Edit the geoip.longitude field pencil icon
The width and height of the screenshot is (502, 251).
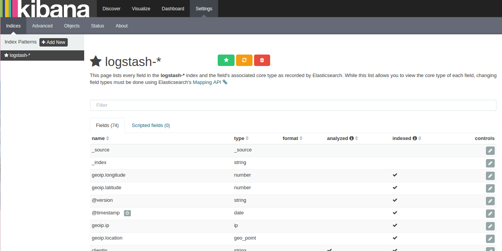click(490, 176)
